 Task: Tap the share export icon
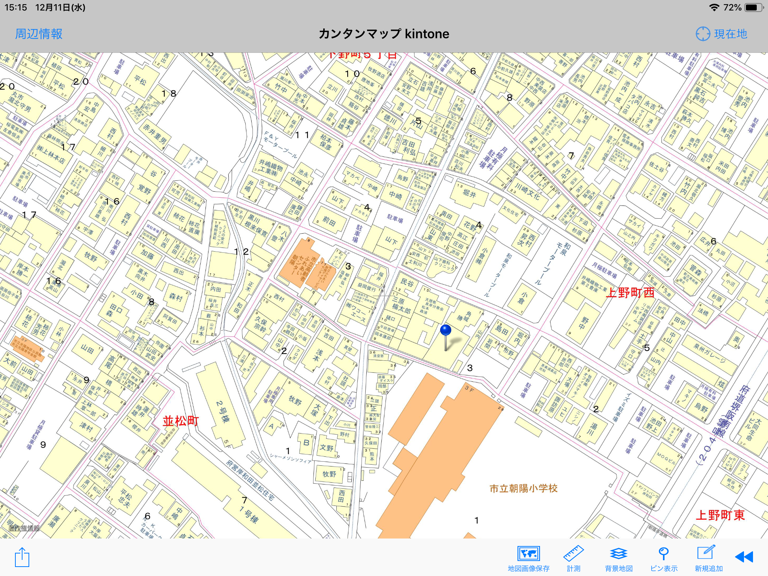22,557
